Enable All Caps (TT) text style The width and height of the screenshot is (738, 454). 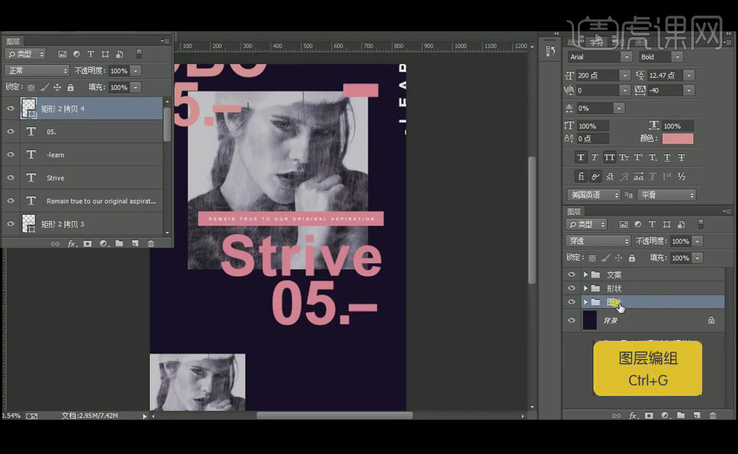tap(609, 158)
